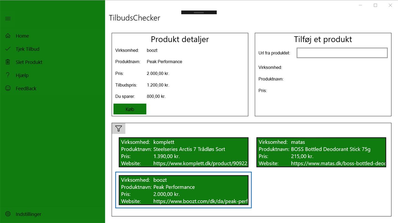
Task: Minimize the application window
Action: pyautogui.click(x=360, y=5)
